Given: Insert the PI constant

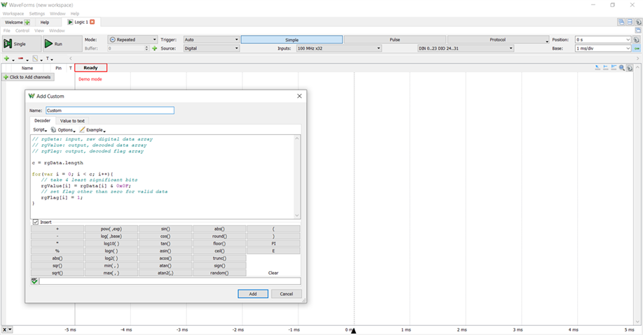Looking at the screenshot, I should [x=274, y=243].
